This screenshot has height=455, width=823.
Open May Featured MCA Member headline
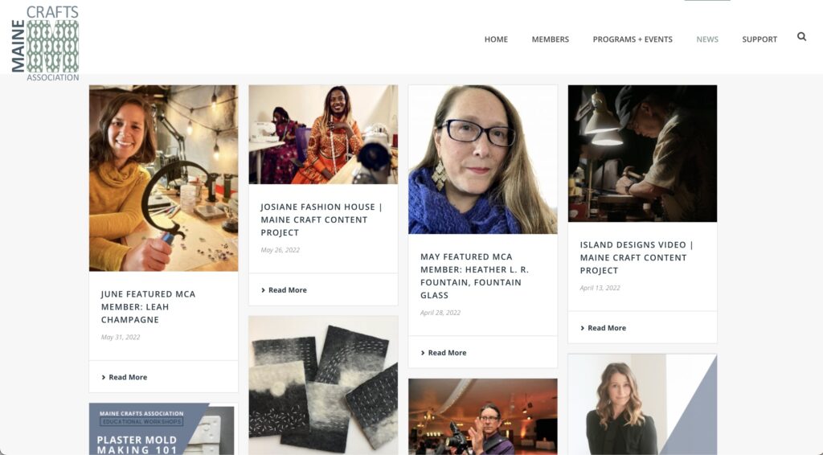(474, 276)
